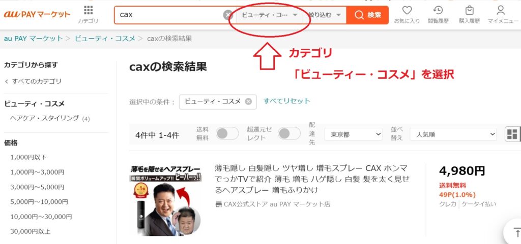Screen dimensions: 521x244
Task: Click すべてリセット link
Action: pos(287,101)
